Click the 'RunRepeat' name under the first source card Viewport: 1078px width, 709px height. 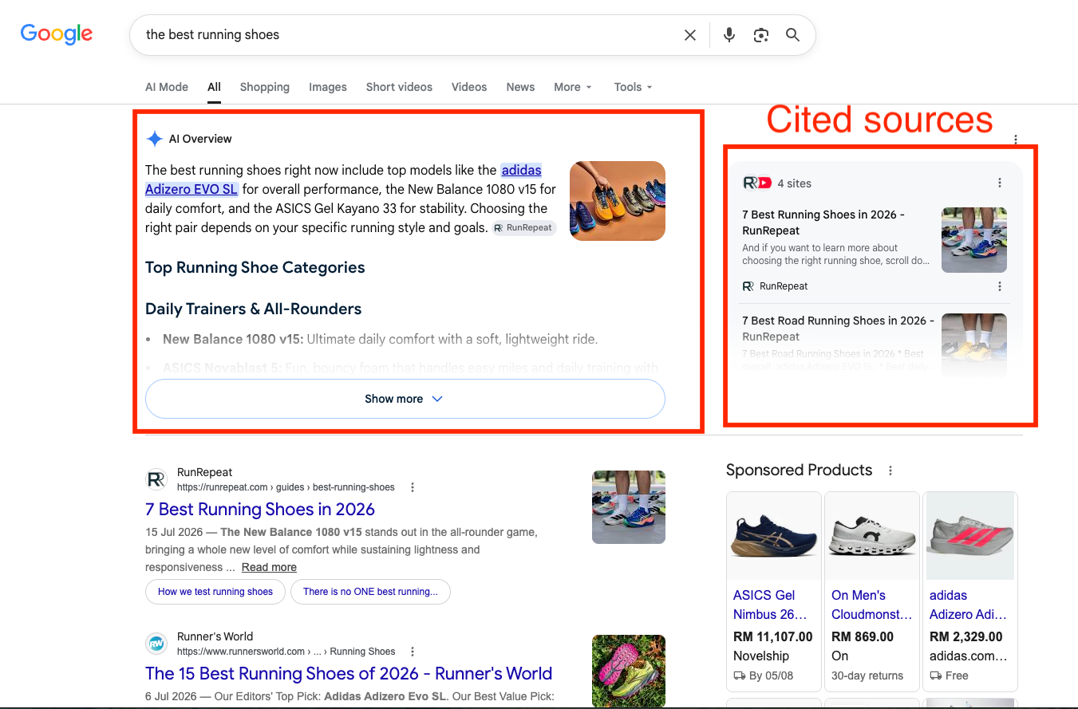pyautogui.click(x=784, y=286)
